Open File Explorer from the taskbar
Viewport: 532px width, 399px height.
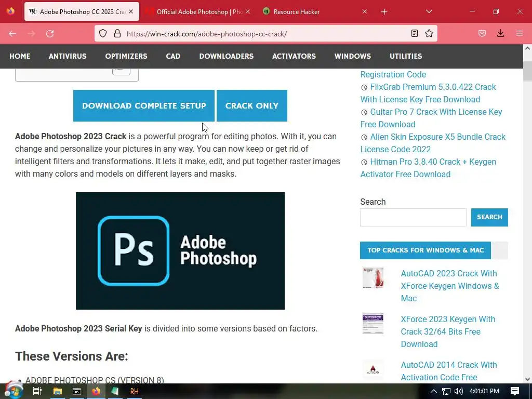click(57, 391)
